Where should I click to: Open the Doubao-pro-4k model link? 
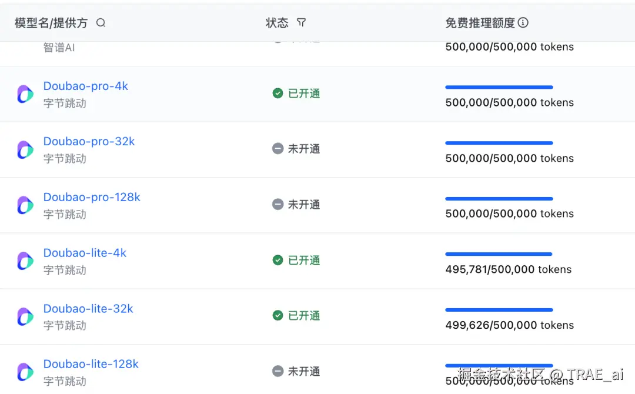point(85,86)
